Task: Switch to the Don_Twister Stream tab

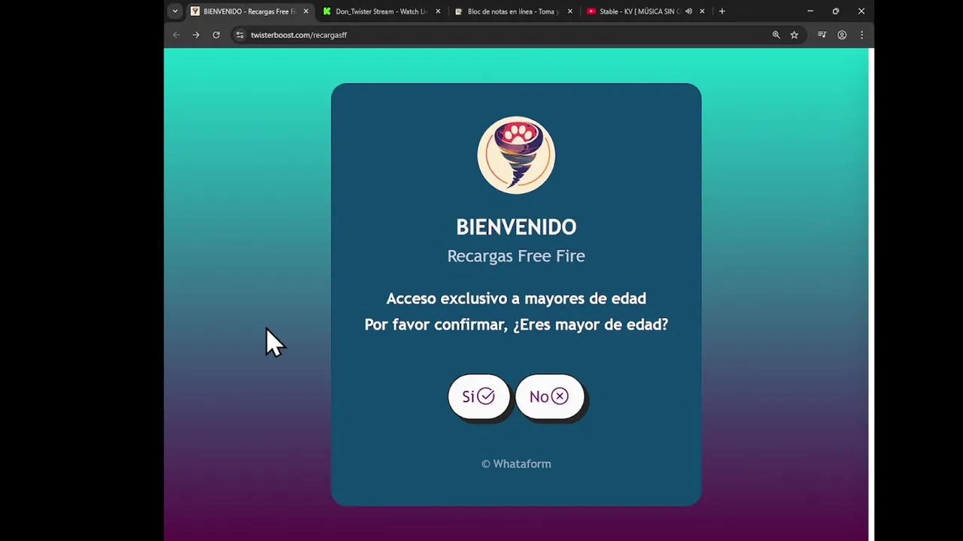Action: 381,11
